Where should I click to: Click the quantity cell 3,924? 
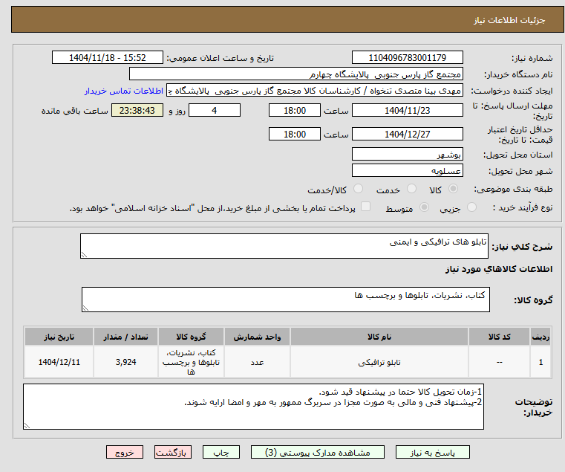click(125, 362)
